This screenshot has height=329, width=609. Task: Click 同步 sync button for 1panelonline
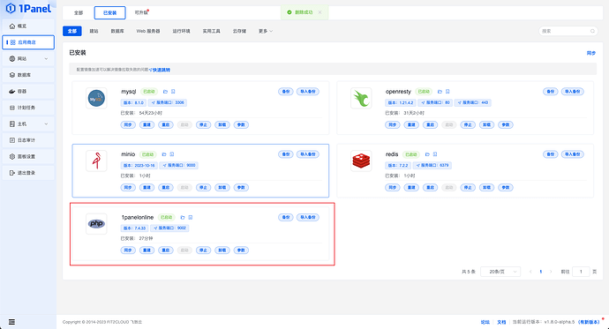click(128, 250)
